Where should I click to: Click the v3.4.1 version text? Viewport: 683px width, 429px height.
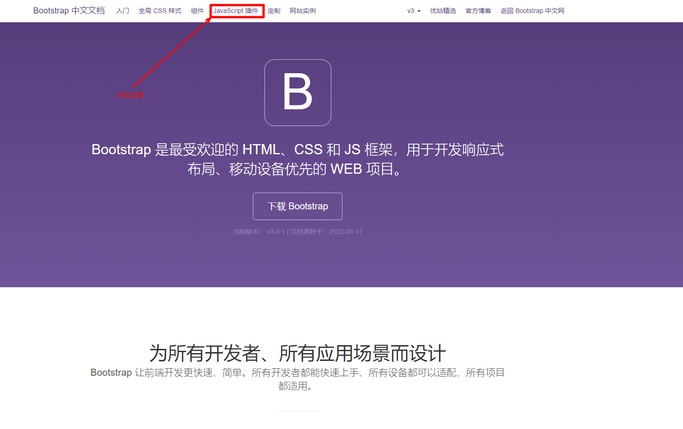(x=276, y=232)
